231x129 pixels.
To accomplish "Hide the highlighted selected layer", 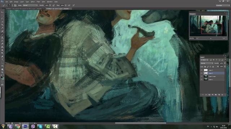I will 201,73.
